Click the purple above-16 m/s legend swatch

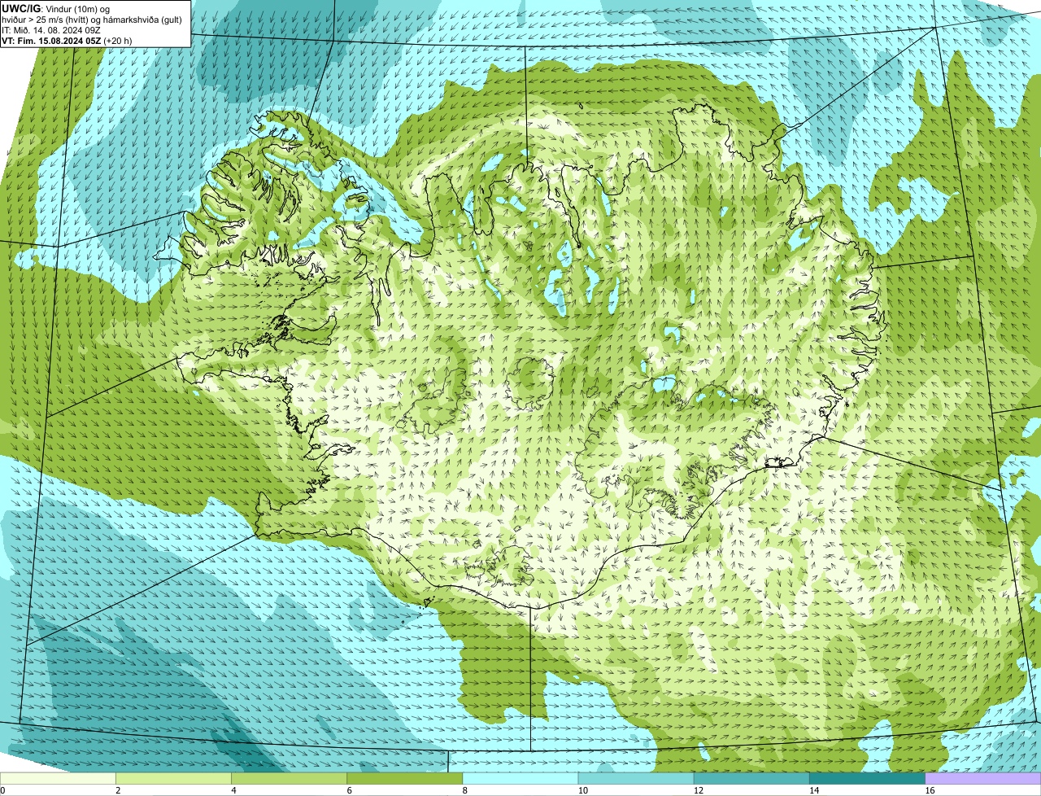tap(983, 778)
